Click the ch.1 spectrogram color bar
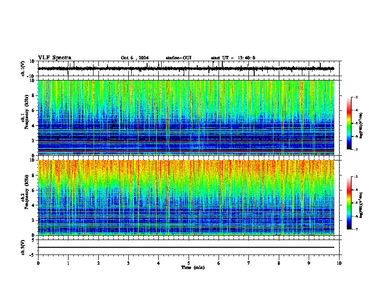Screen dimensions: 382x295 [x=349, y=123]
